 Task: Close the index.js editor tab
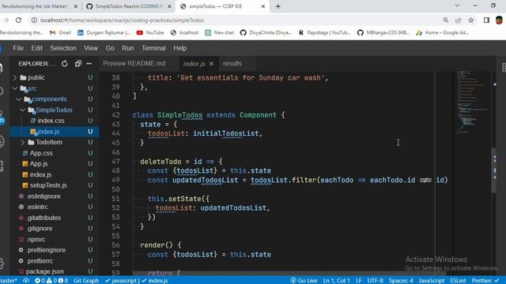[x=211, y=64]
